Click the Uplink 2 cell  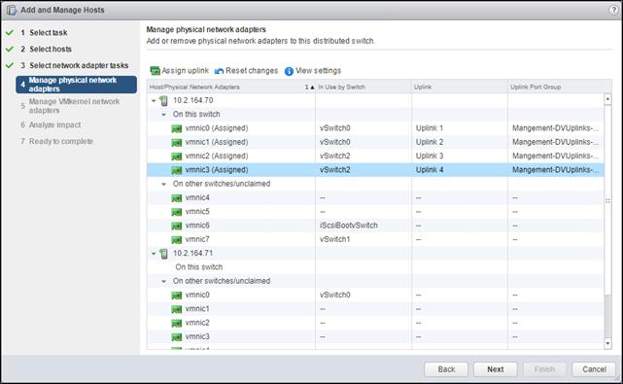coord(430,142)
